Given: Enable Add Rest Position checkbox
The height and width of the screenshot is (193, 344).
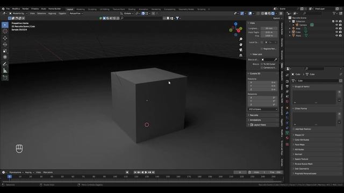Looking at the screenshot, I should click(293, 129).
